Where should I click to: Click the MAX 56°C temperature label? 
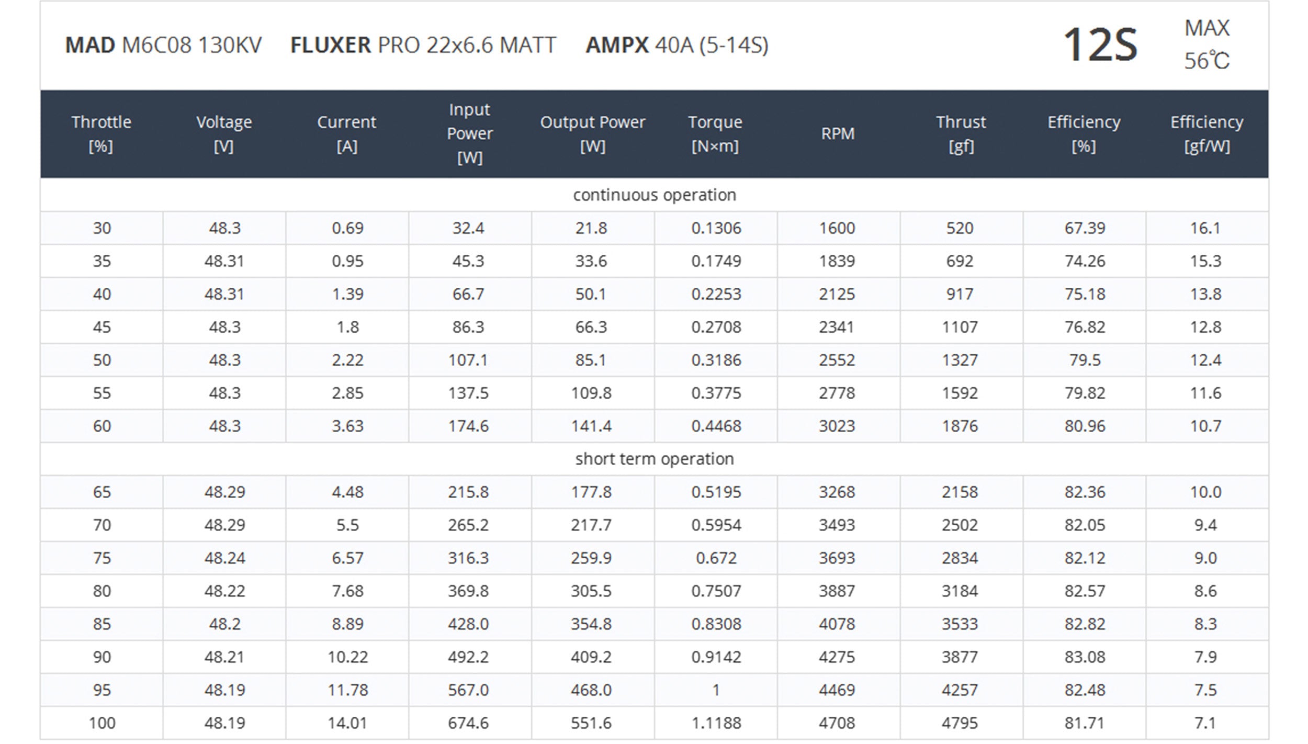(x=1206, y=45)
